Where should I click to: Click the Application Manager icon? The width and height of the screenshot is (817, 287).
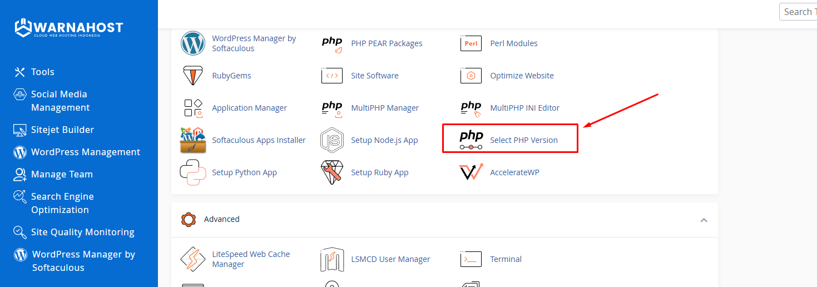[x=193, y=108]
